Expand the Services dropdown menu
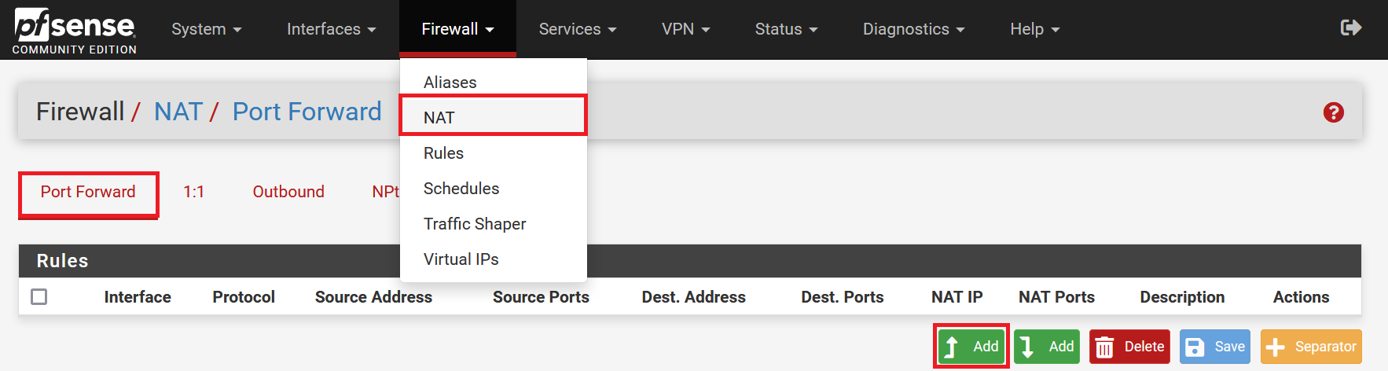 coord(577,29)
